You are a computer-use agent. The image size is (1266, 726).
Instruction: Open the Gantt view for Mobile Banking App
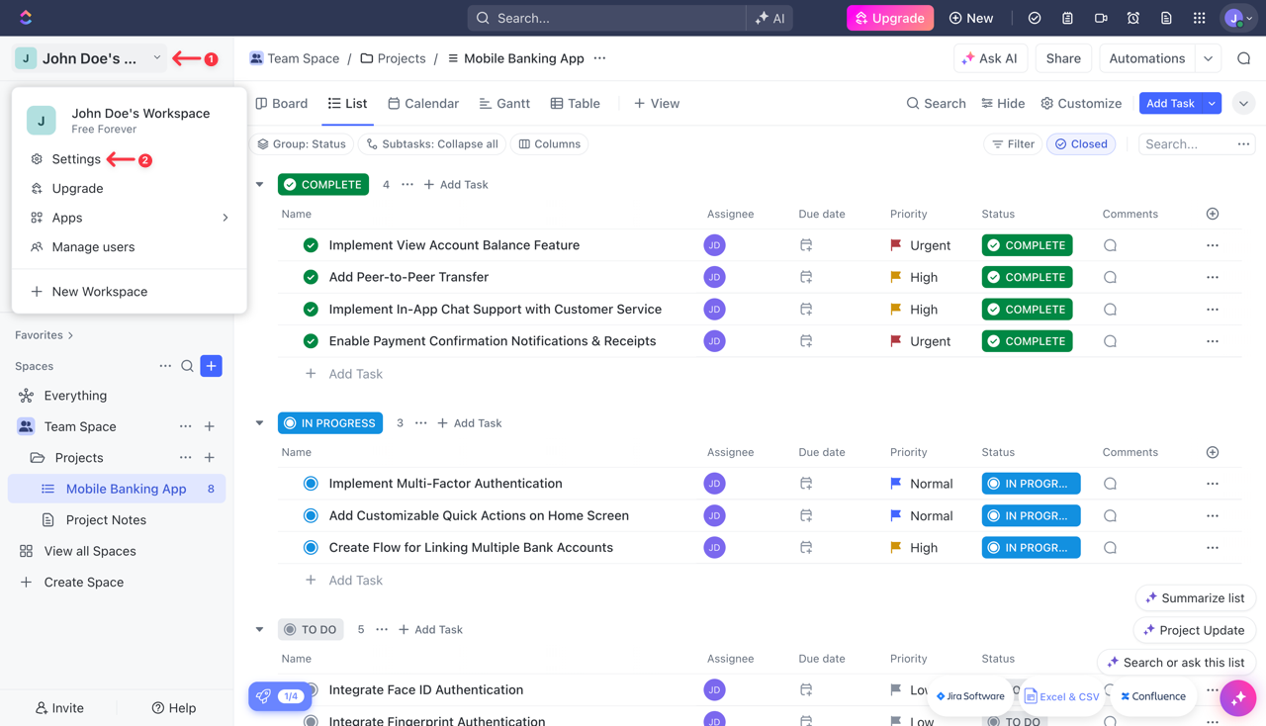point(504,103)
